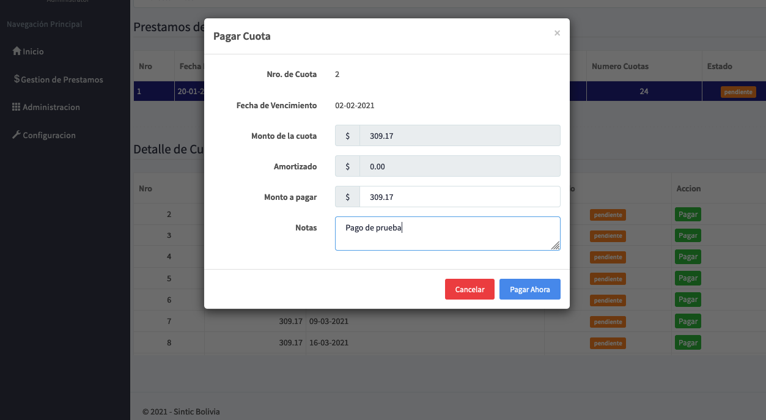Click the wrench icon beside Configuracion
Image resolution: width=766 pixels, height=420 pixels.
click(17, 135)
